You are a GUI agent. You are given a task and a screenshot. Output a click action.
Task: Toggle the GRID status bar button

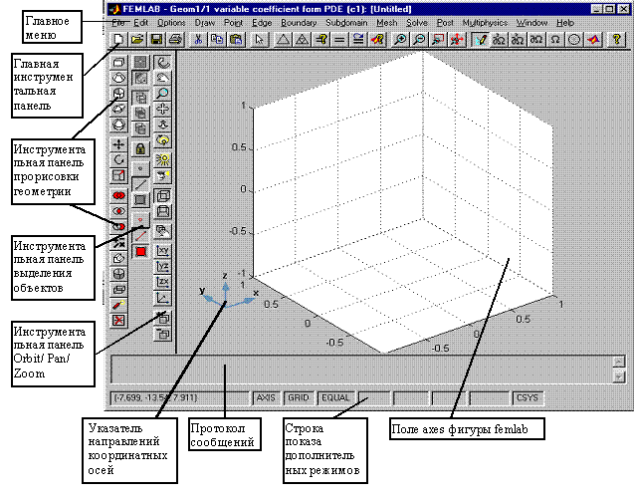pos(299,396)
